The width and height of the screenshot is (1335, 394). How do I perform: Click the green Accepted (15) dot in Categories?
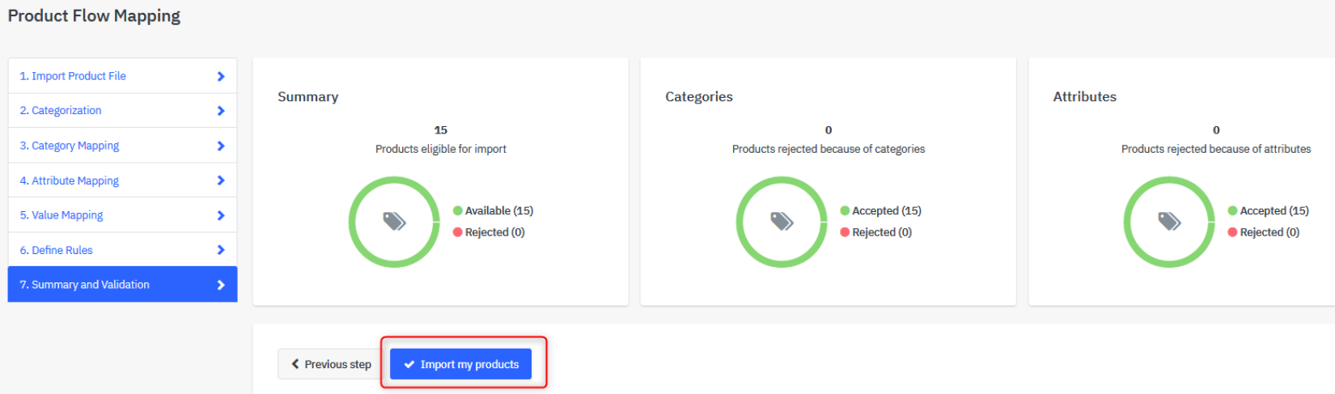coord(845,210)
